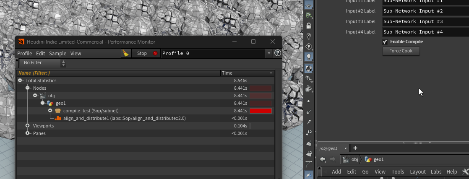The width and height of the screenshot is (469, 179).
Task: Open the network editor Tools menu
Action: (398, 171)
